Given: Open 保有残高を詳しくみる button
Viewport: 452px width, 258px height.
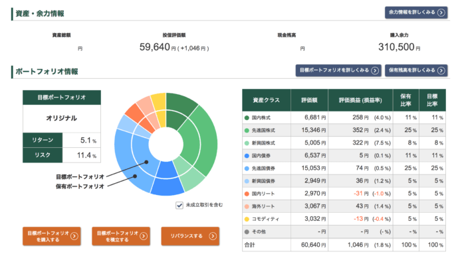Looking at the screenshot, I should [416, 70].
